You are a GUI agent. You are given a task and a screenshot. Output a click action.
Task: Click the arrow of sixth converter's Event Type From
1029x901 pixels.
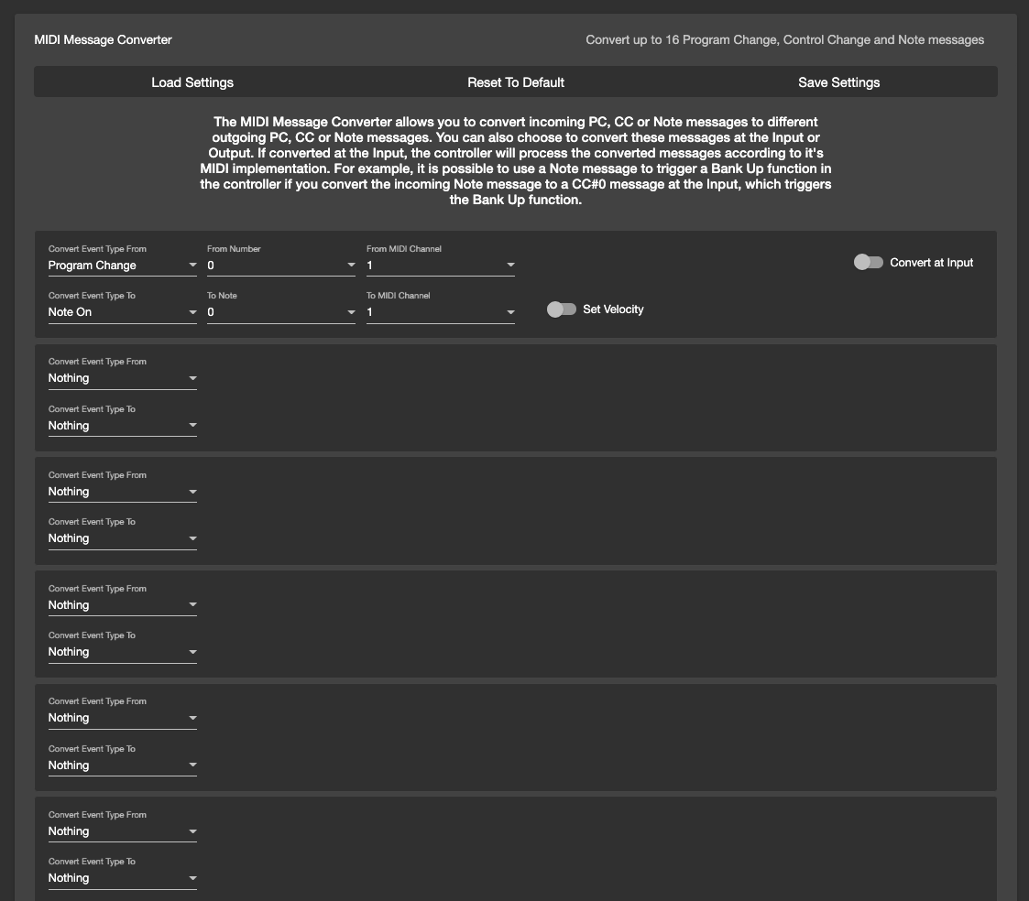coord(192,831)
